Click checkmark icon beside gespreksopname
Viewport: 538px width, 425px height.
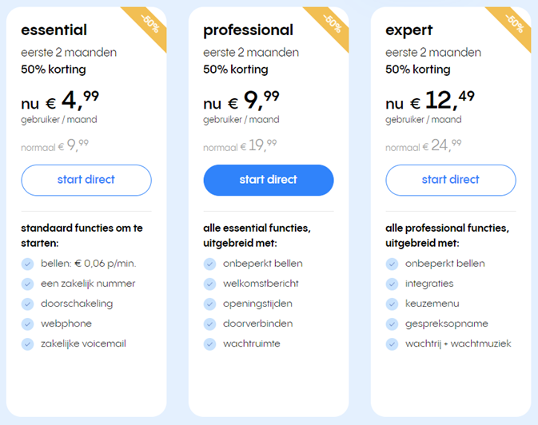[392, 324]
